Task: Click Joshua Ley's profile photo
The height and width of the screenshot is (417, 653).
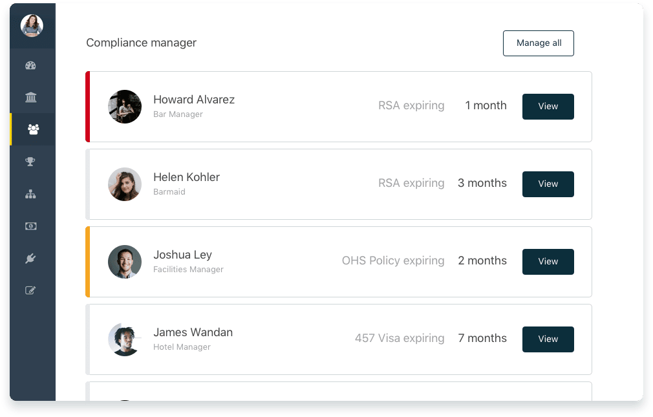Action: [x=125, y=262]
